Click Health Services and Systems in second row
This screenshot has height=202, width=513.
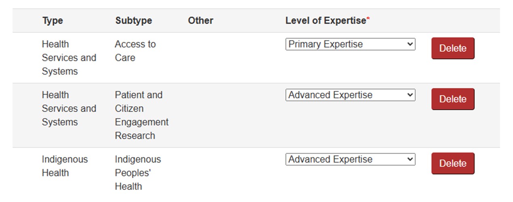coord(69,108)
